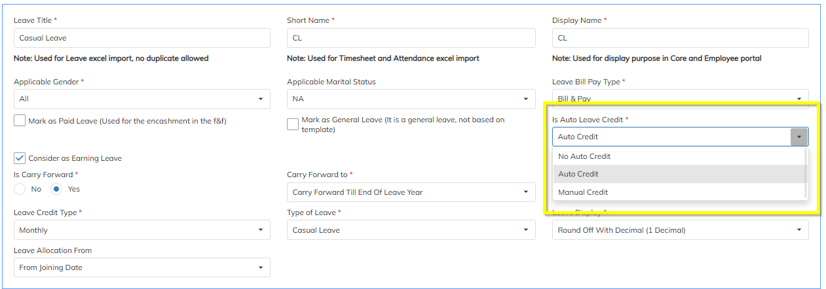Expand the Leave Allocation From dropdown
This screenshot has height=289, width=826.
tap(141, 267)
